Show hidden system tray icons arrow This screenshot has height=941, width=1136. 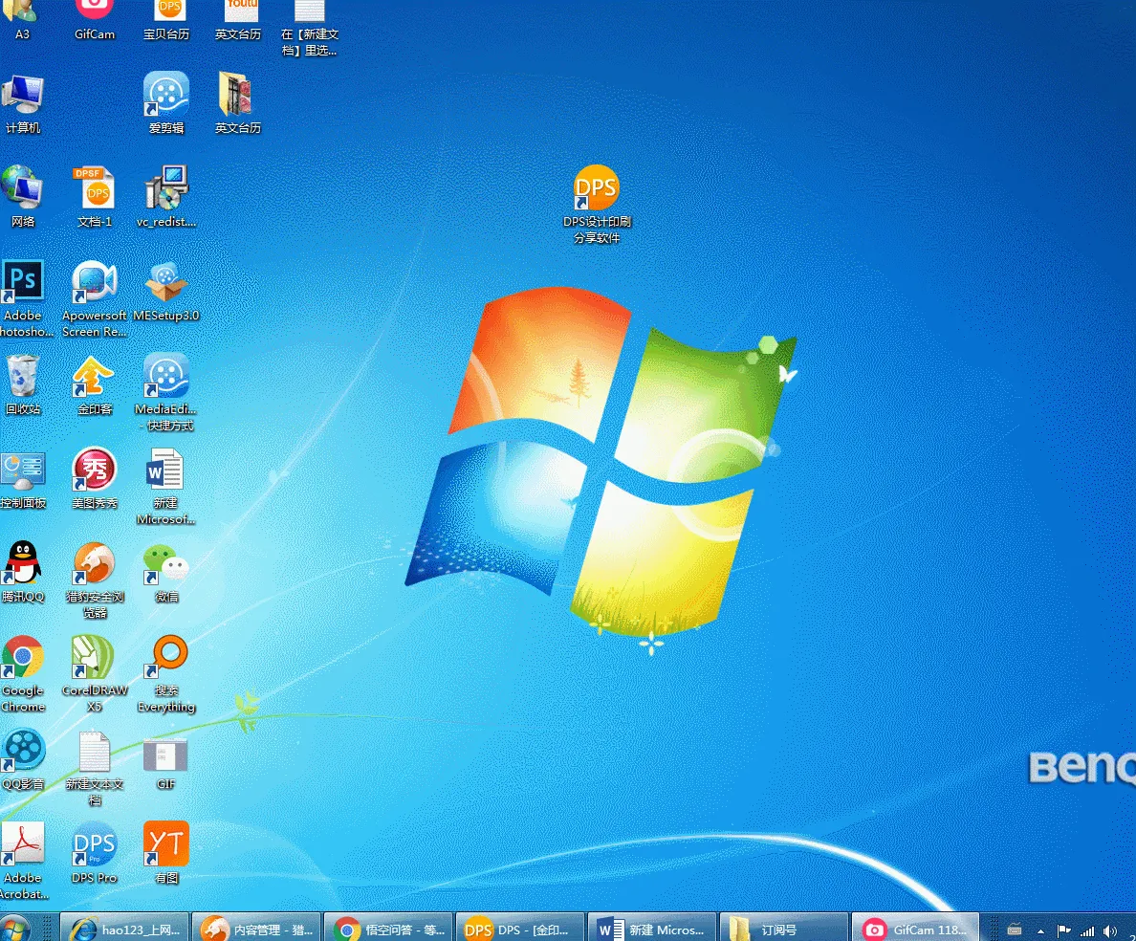(x=1040, y=930)
